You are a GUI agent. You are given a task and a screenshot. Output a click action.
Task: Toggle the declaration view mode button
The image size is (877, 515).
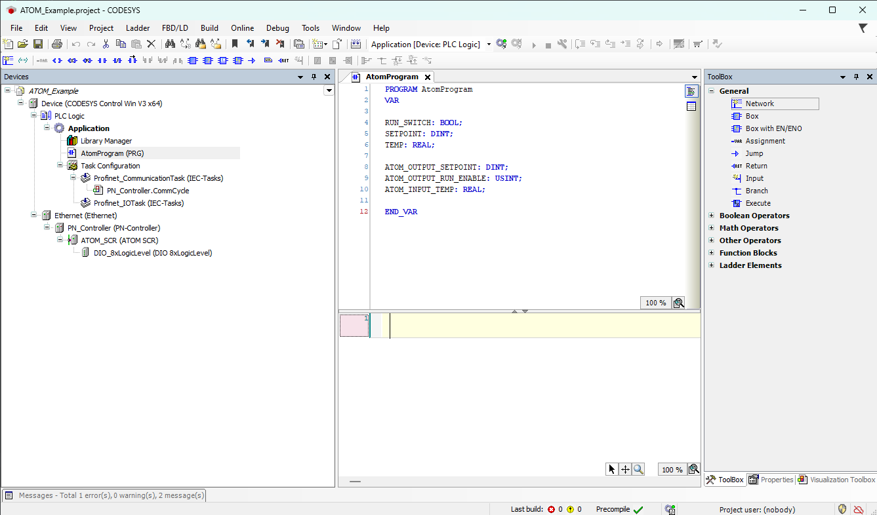pos(691,91)
